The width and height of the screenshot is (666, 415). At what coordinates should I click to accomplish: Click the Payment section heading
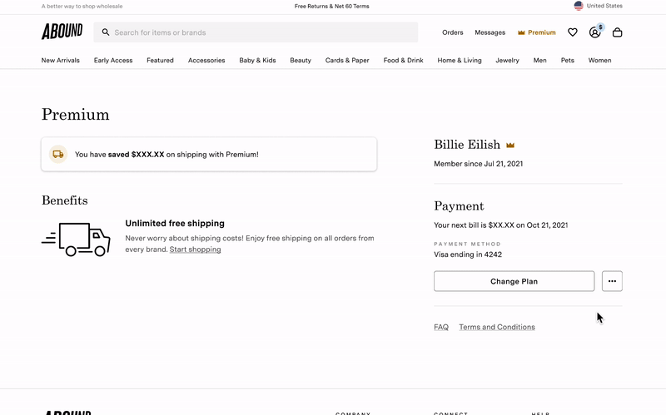tap(459, 206)
